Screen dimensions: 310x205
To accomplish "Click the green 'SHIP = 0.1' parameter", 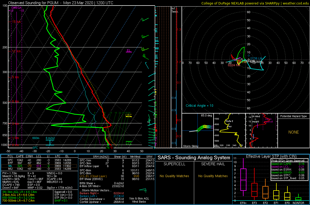I will click(61, 201).
